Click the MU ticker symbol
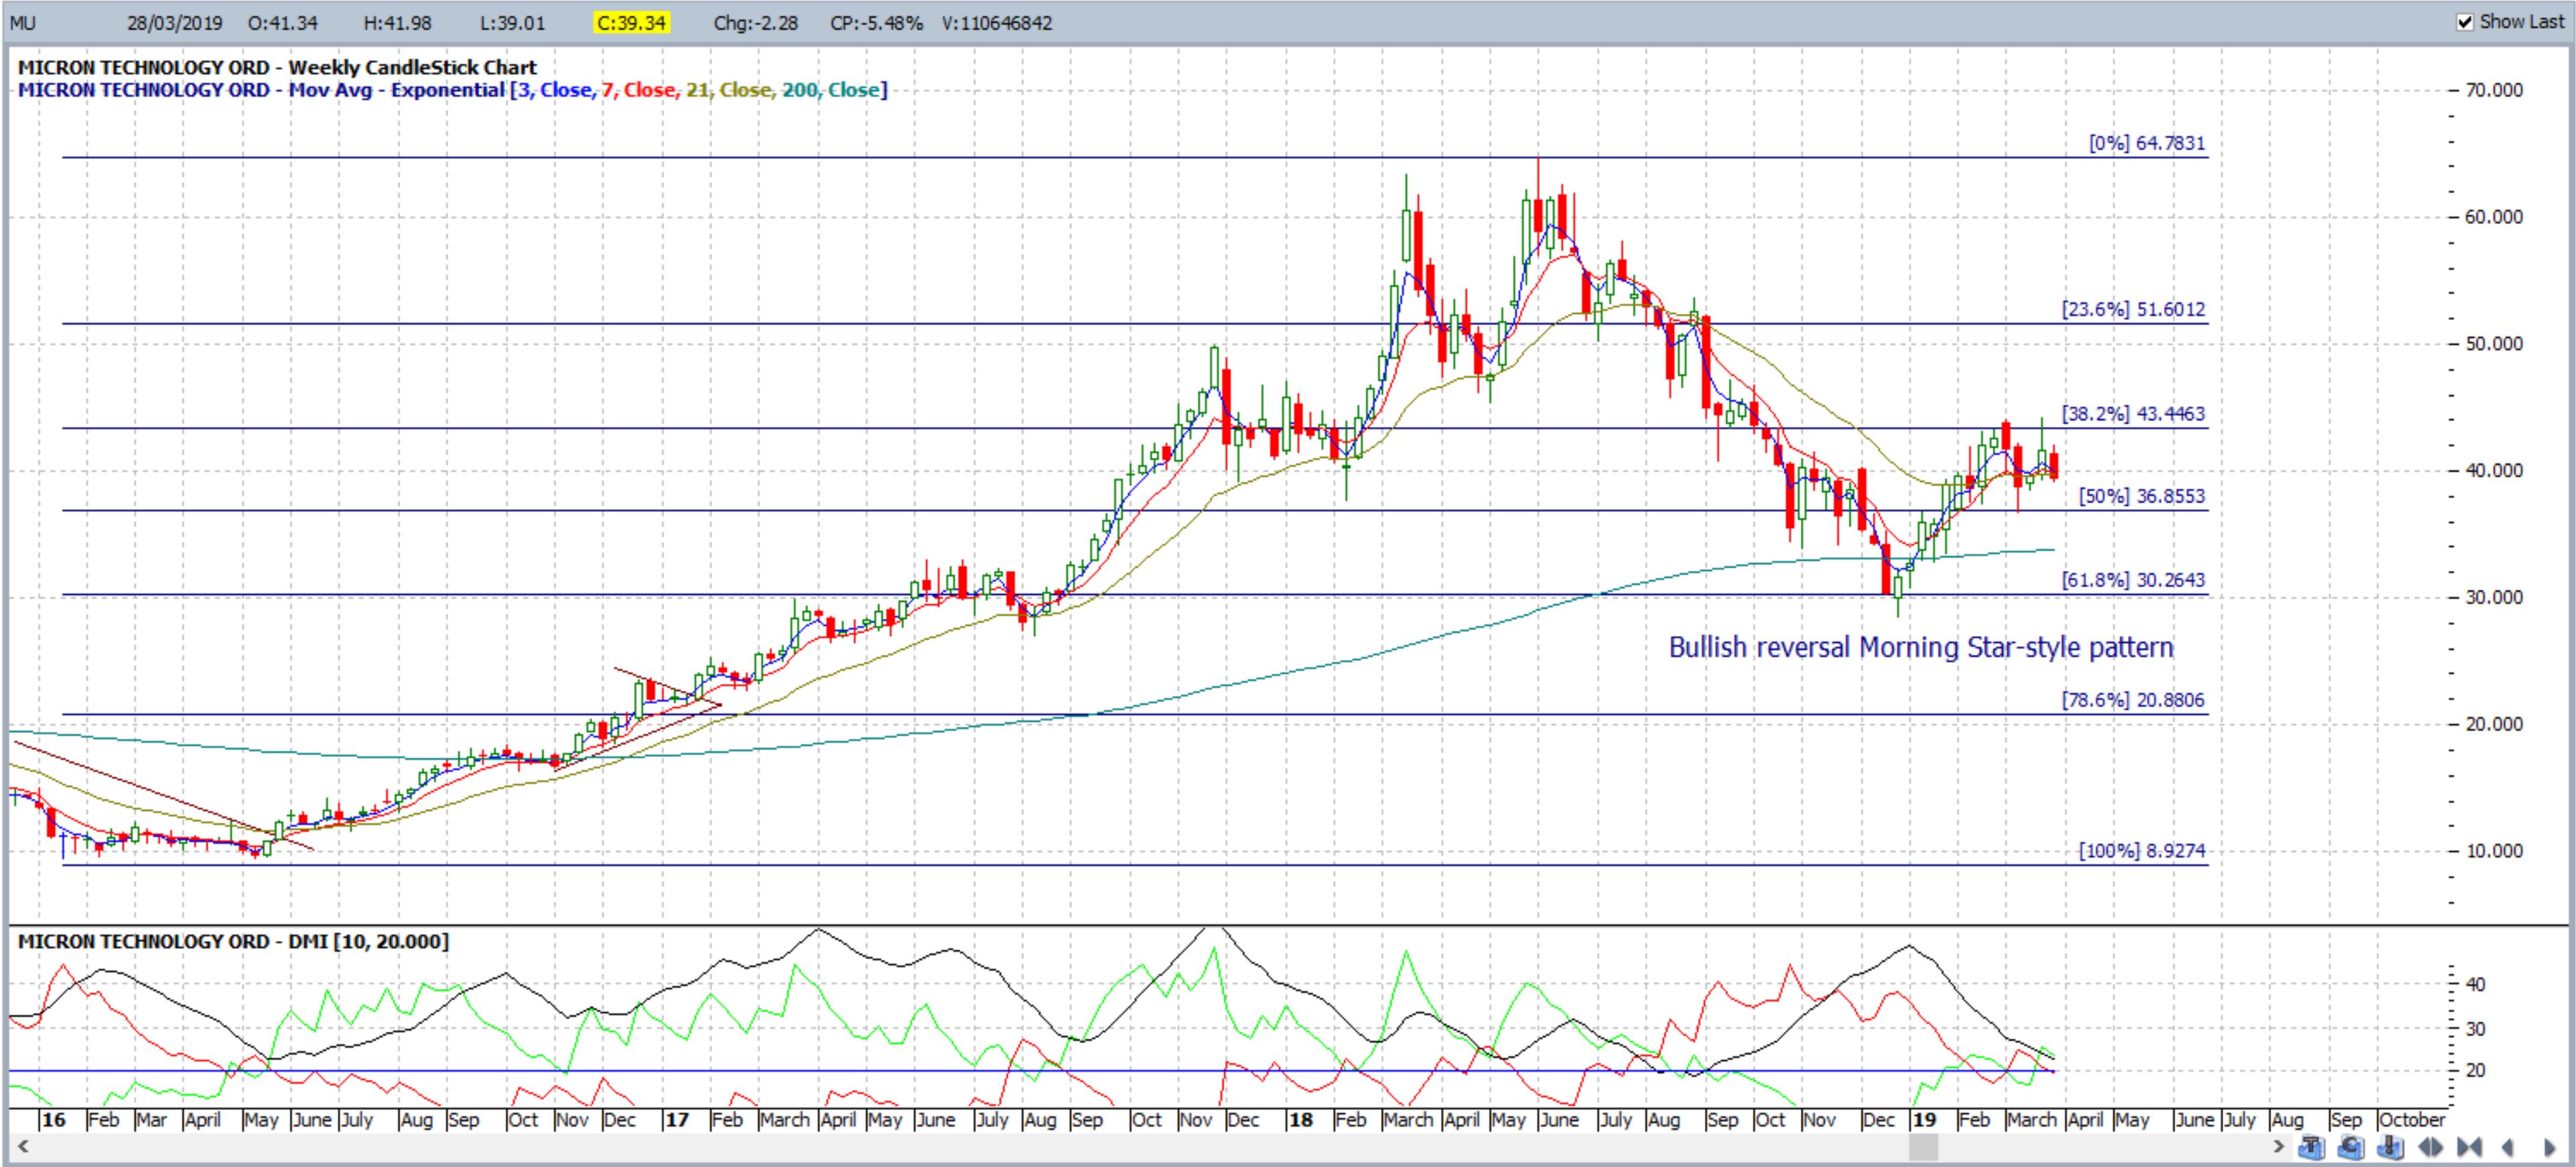This screenshot has width=2576, height=1167. click(22, 22)
